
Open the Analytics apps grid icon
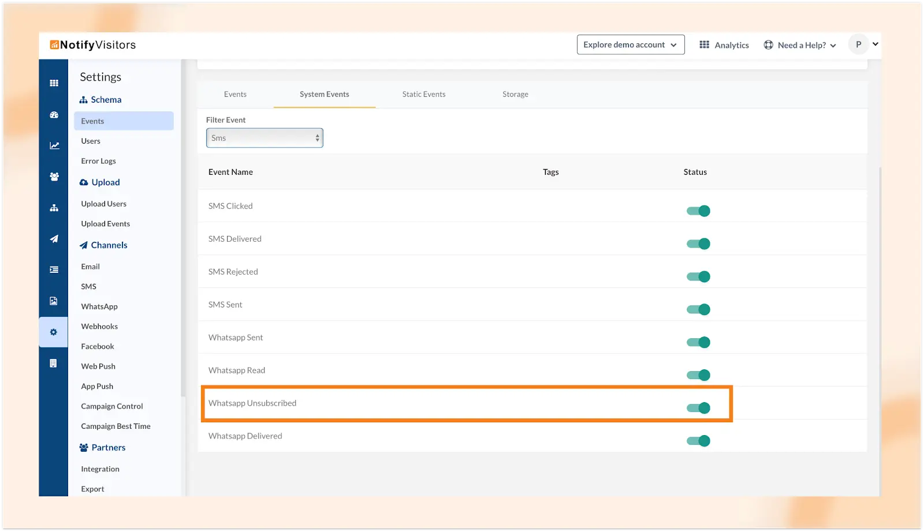(x=704, y=45)
